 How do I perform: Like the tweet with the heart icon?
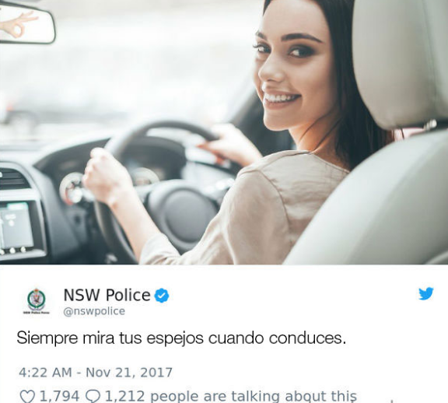tap(27, 397)
